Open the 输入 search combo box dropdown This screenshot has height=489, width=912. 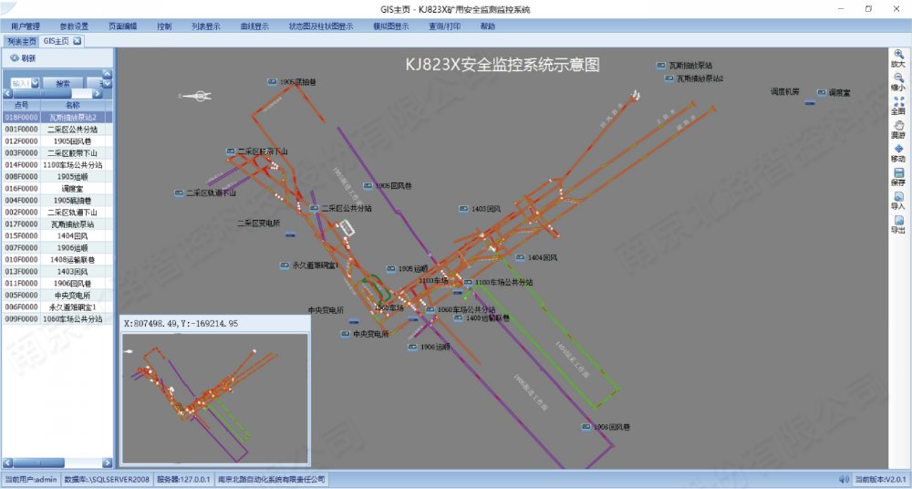coord(35,83)
